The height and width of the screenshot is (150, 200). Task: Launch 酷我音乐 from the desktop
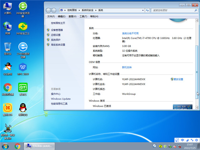7,110
